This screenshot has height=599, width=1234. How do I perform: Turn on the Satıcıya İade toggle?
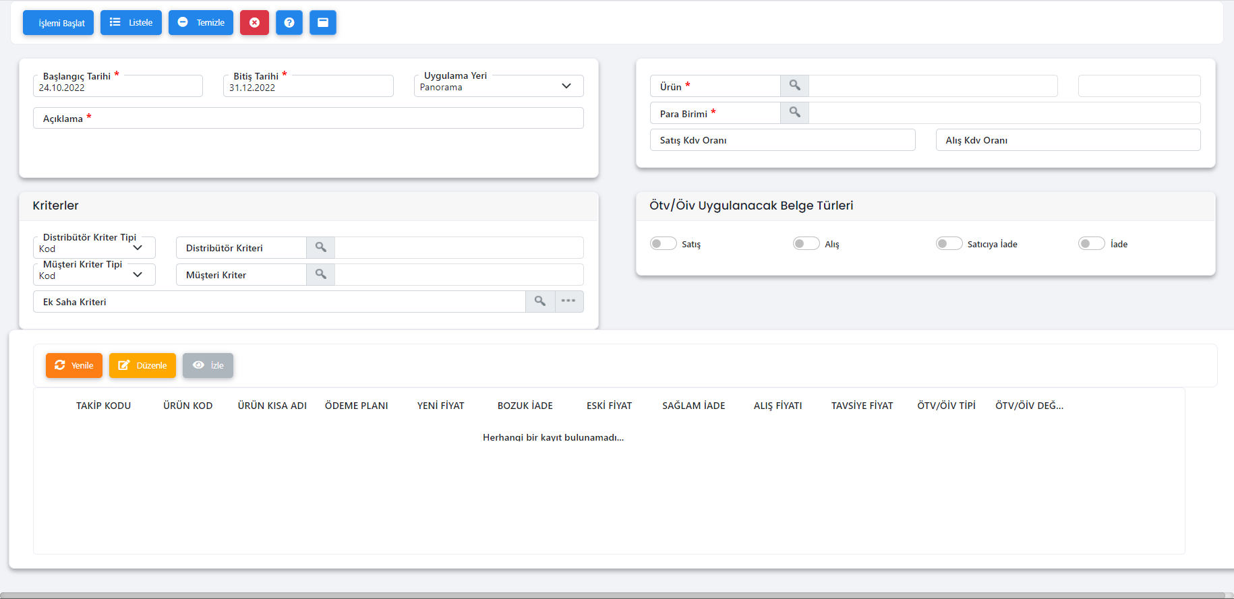click(949, 243)
